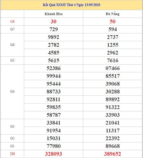Screen dimensions: 143x158
Task: Select the Đà Nẵng column header
Action: click(x=113, y=14)
